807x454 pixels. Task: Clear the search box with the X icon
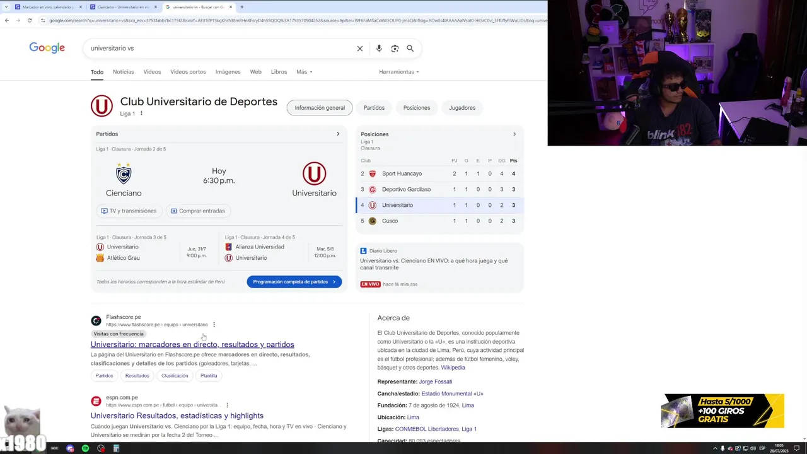[x=360, y=49]
